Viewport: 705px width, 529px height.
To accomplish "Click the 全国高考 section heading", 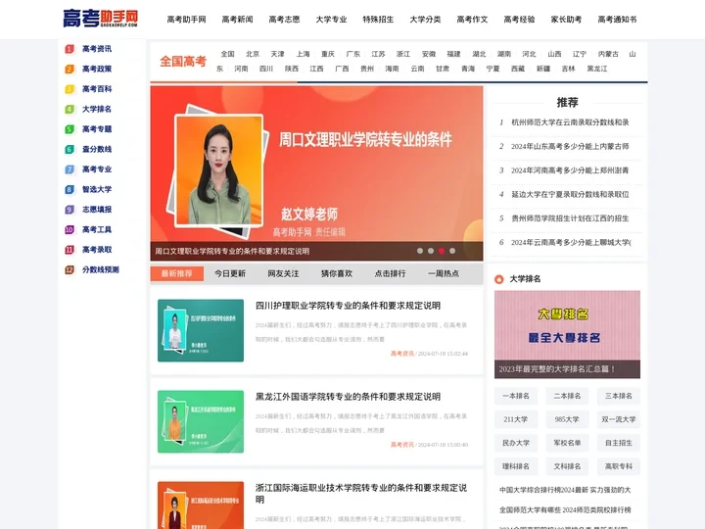I will coord(183,61).
